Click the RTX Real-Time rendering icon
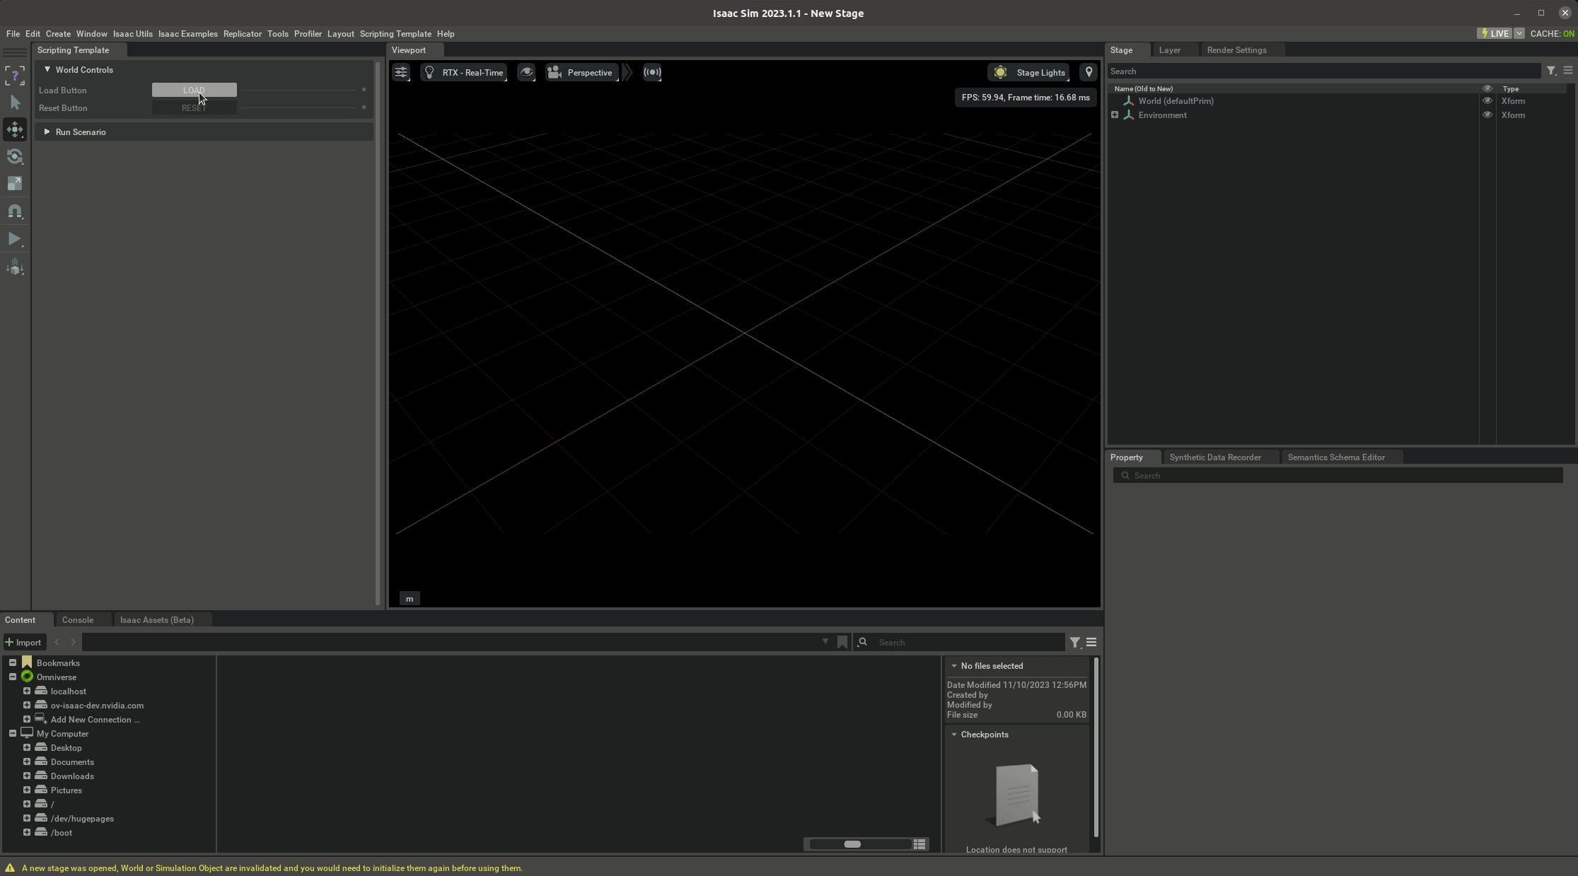The width and height of the screenshot is (1578, 876). (x=429, y=72)
